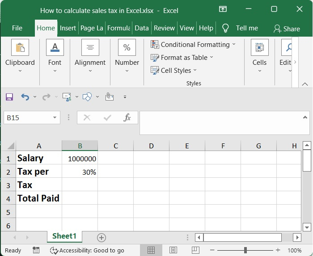
Task: Click the zoom slider handle
Action: pos(245,250)
